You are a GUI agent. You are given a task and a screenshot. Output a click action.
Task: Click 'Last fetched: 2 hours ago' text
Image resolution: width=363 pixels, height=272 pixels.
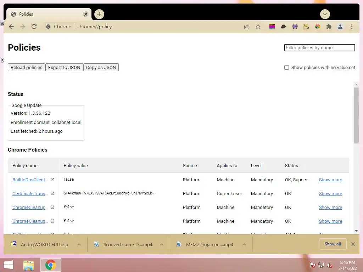point(37,131)
